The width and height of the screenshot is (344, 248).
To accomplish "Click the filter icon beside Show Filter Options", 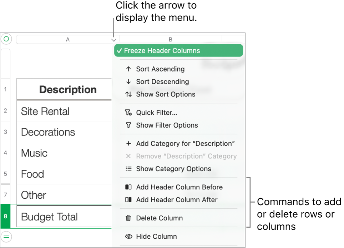I will [128, 125].
